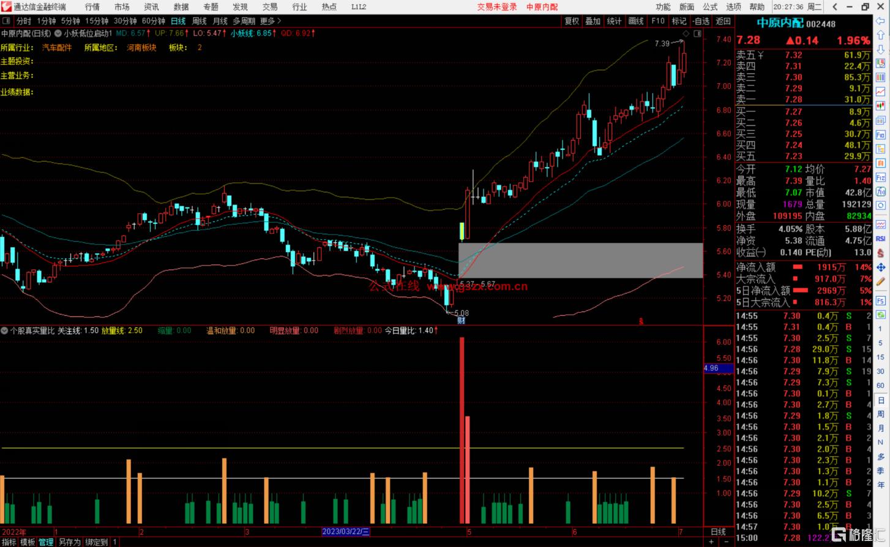Image resolution: width=890 pixels, height=547 pixels.
Task: Open 多周期 multi-period selector
Action: [x=244, y=21]
